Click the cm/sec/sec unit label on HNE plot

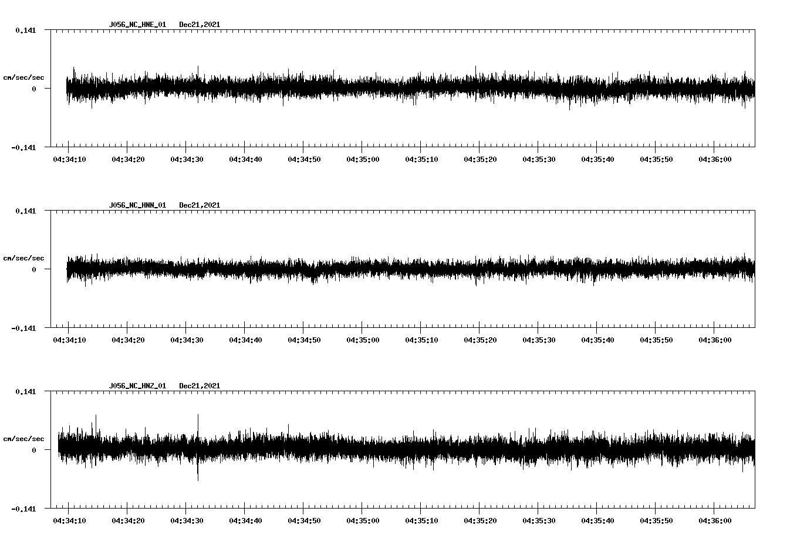click(x=23, y=77)
